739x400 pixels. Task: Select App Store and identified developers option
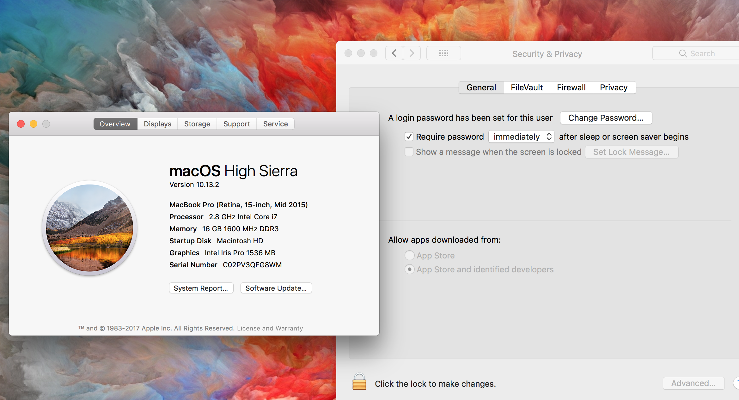pos(410,270)
